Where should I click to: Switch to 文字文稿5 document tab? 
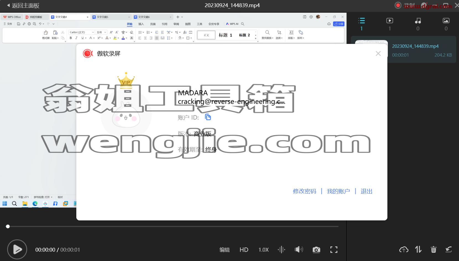point(111,17)
